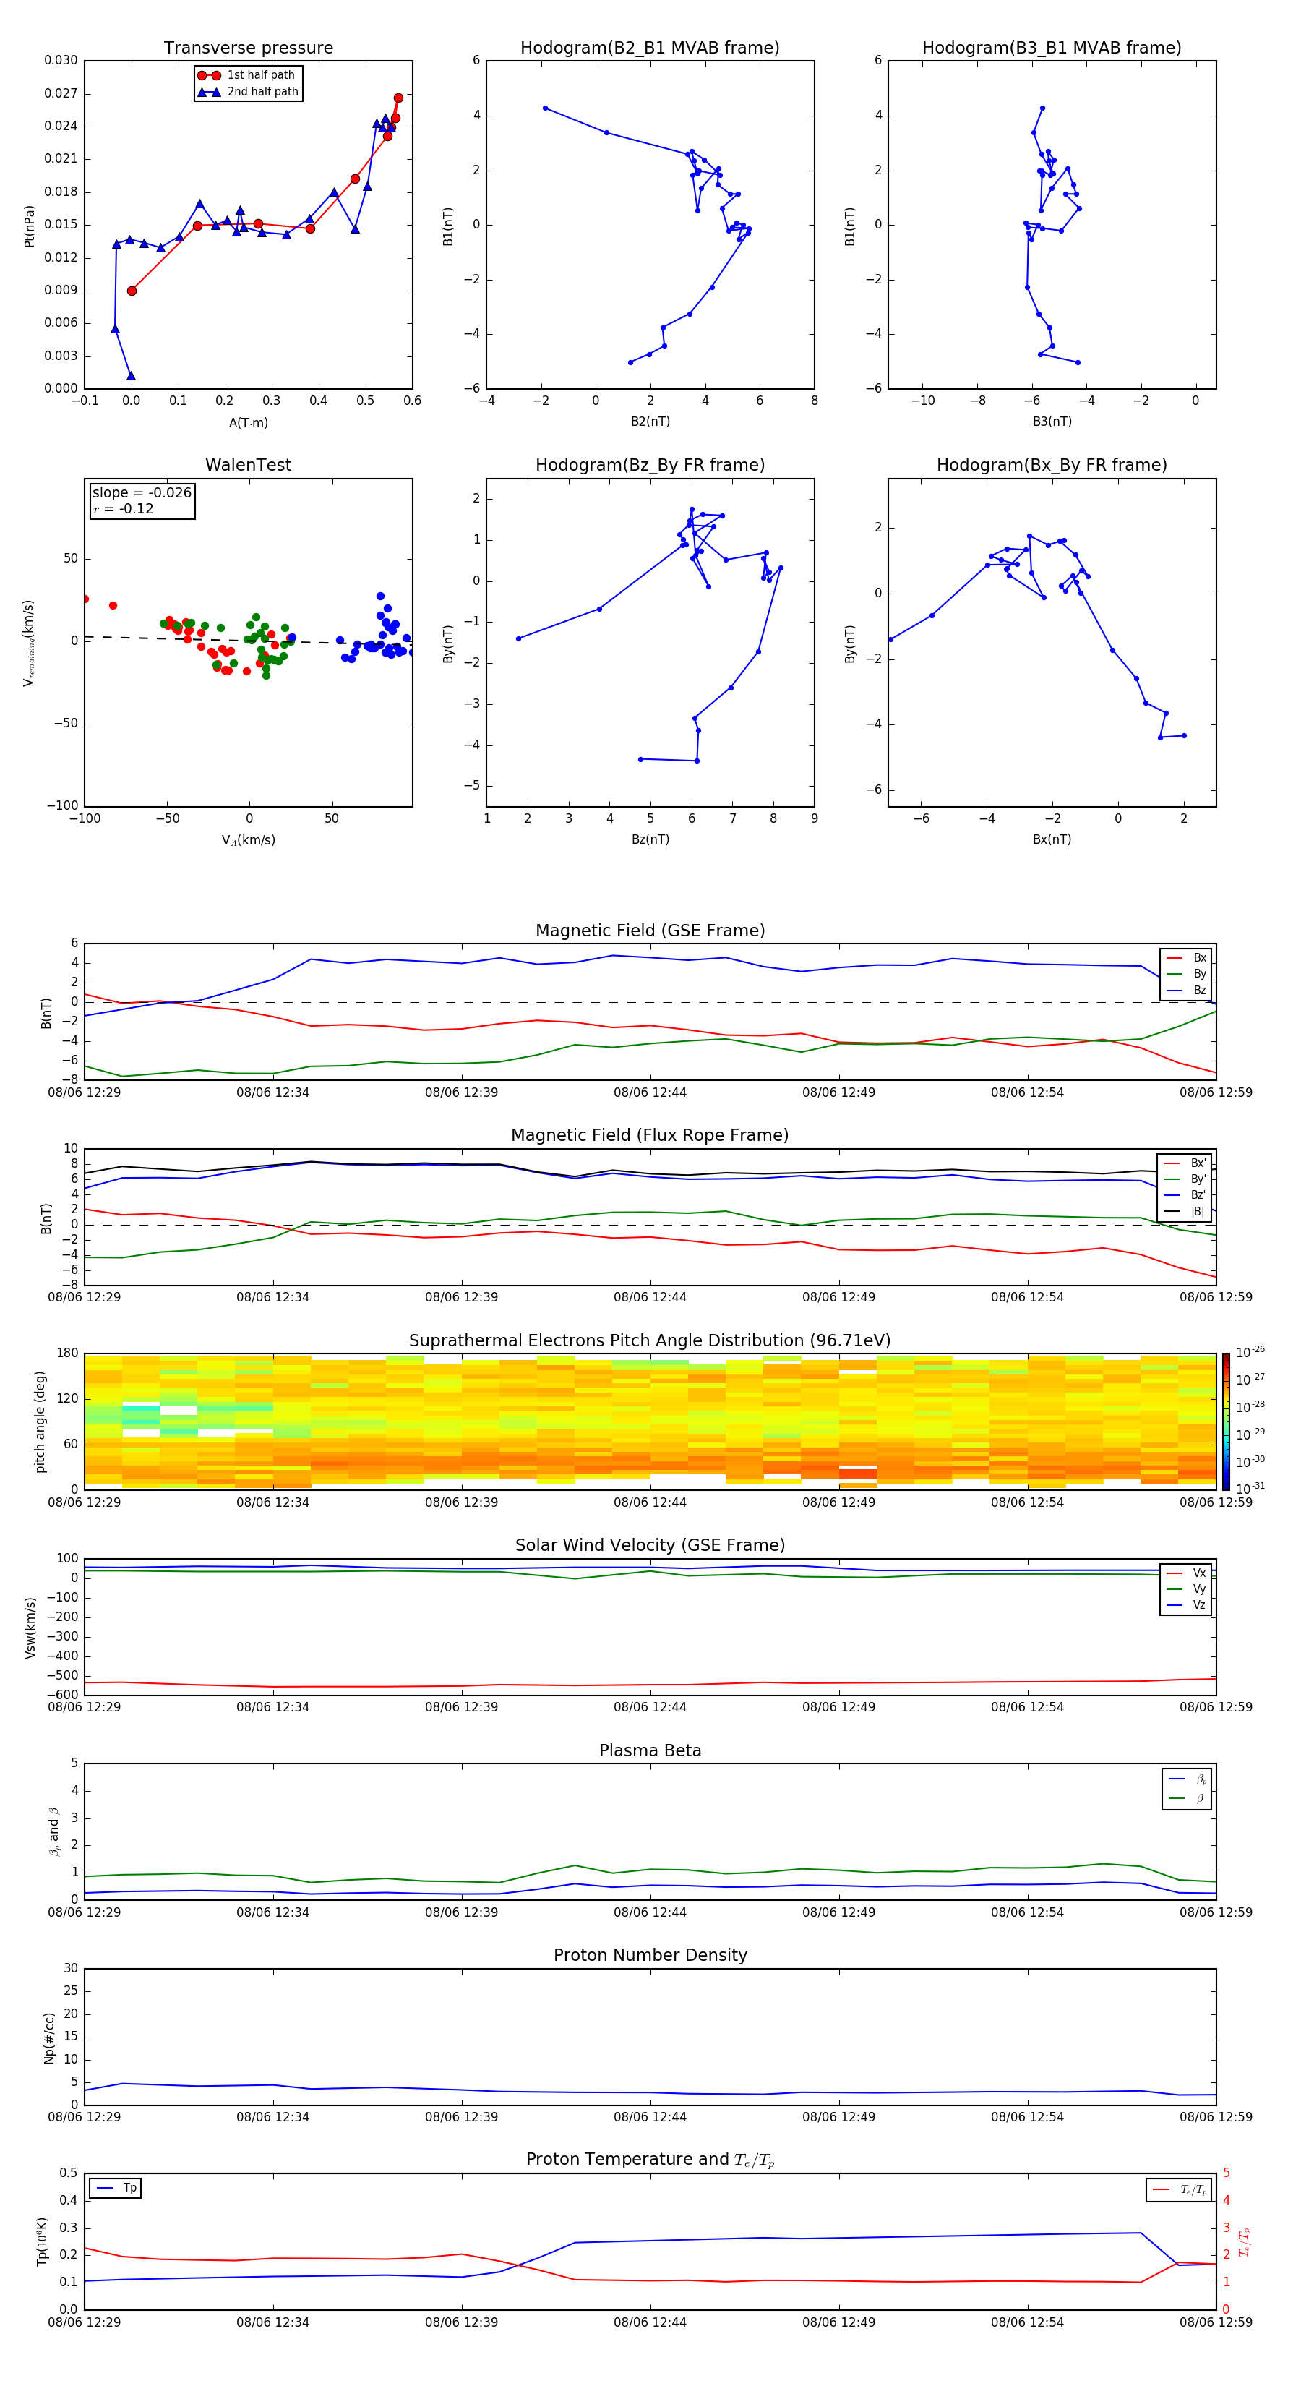Select "Vx" in the solar wind legend
This screenshot has width=1301, height=2386.
click(x=1186, y=1573)
